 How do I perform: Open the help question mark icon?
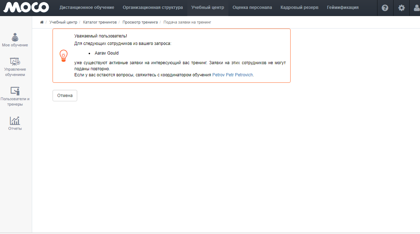pyautogui.click(x=385, y=8)
